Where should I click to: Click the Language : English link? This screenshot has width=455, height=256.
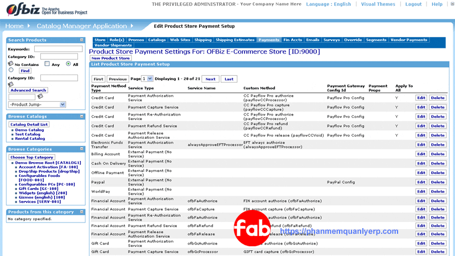(329, 4)
